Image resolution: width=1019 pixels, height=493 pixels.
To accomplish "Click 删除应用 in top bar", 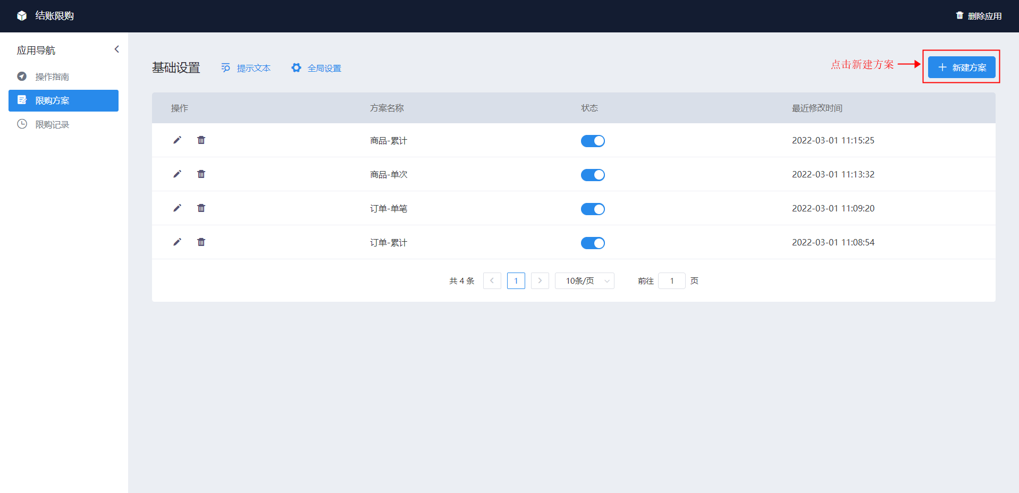I will point(979,16).
